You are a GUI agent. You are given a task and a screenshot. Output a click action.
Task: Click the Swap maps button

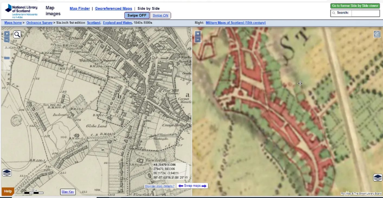pyautogui.click(x=192, y=186)
